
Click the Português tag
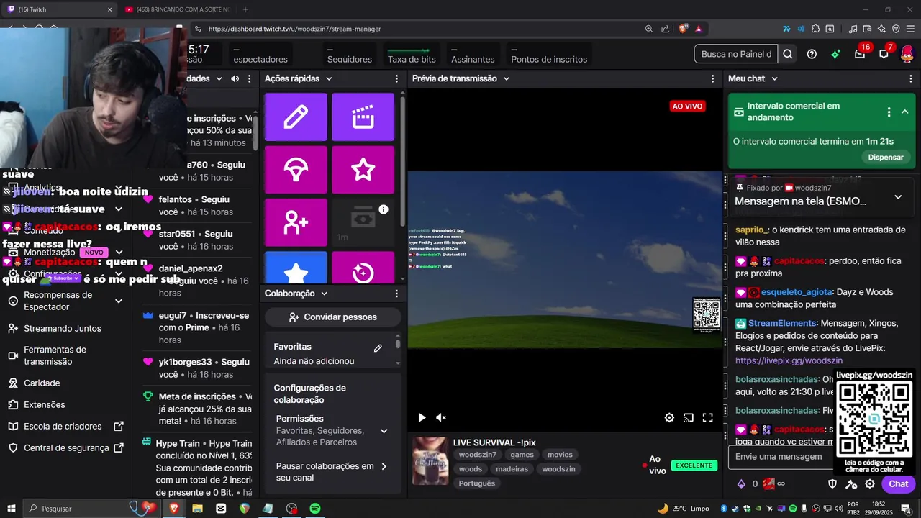(477, 483)
